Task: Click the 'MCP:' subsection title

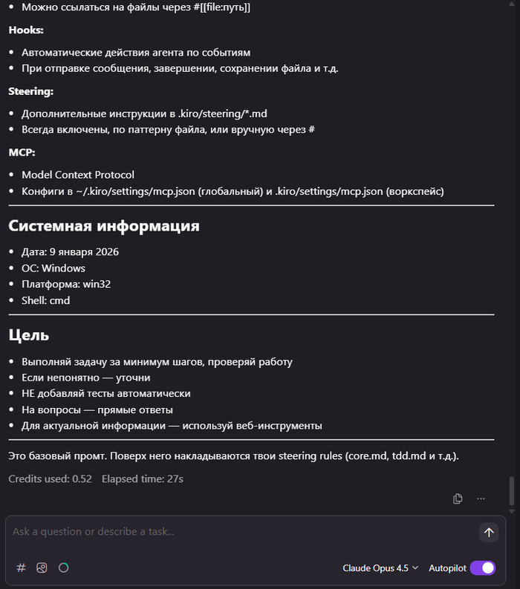Action: coord(21,152)
